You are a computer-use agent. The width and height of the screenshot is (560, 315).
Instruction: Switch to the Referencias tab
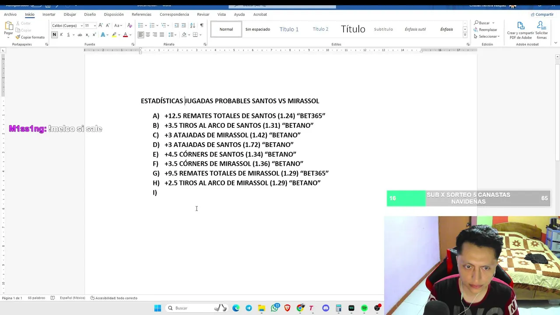pos(141,14)
